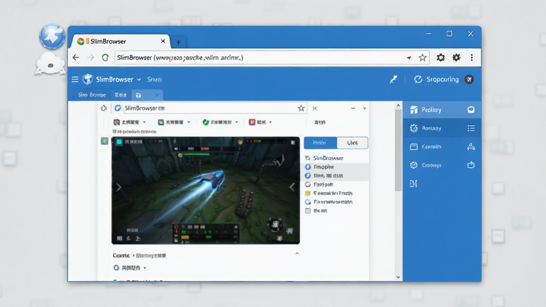The image size is (546, 307).
Task: Open the round profile avatar in the header
Action: [469, 79]
